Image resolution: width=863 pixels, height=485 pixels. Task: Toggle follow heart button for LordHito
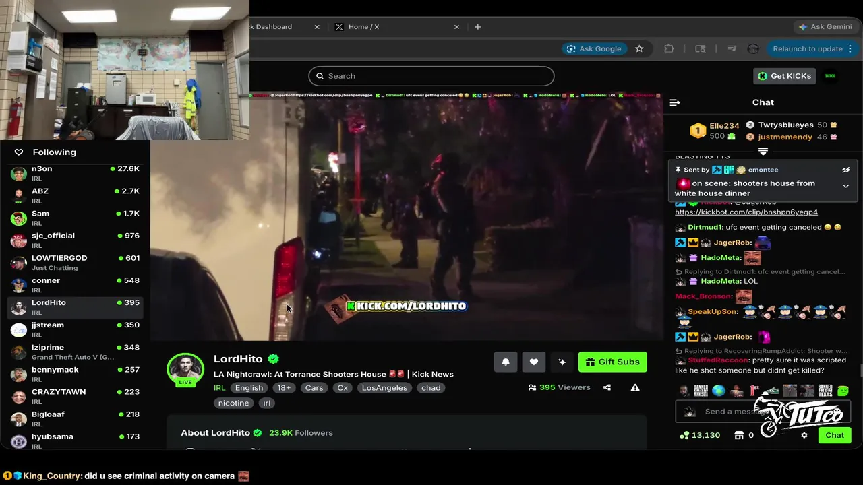click(533, 362)
